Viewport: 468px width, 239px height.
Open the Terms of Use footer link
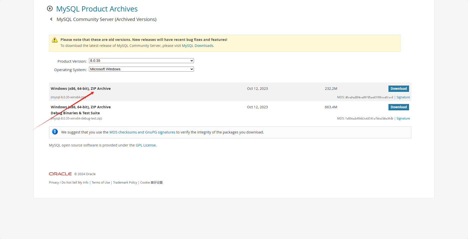(101, 183)
